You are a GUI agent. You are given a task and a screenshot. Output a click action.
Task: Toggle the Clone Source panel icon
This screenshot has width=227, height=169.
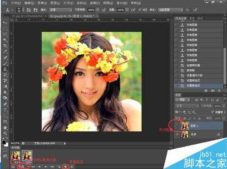tap(35, 10)
